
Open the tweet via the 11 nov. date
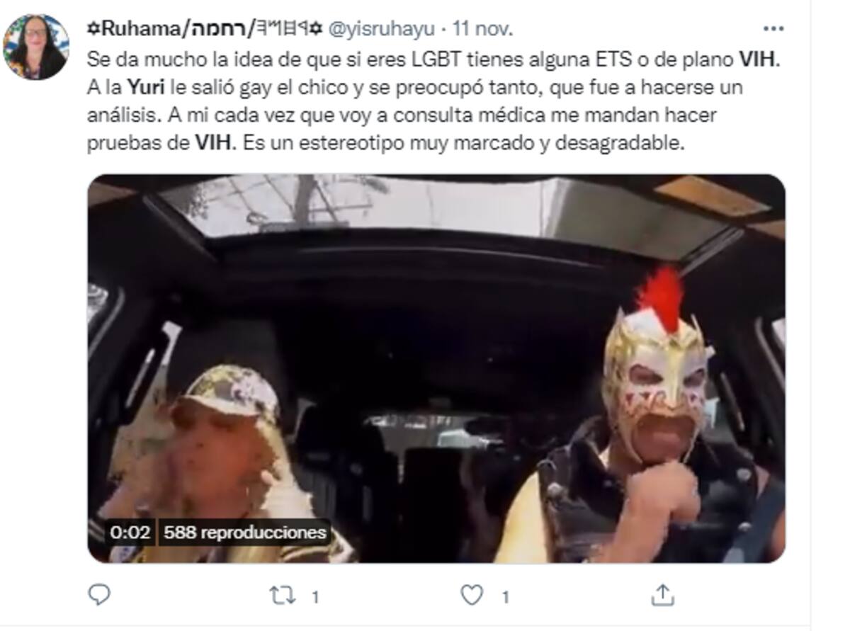point(483,29)
